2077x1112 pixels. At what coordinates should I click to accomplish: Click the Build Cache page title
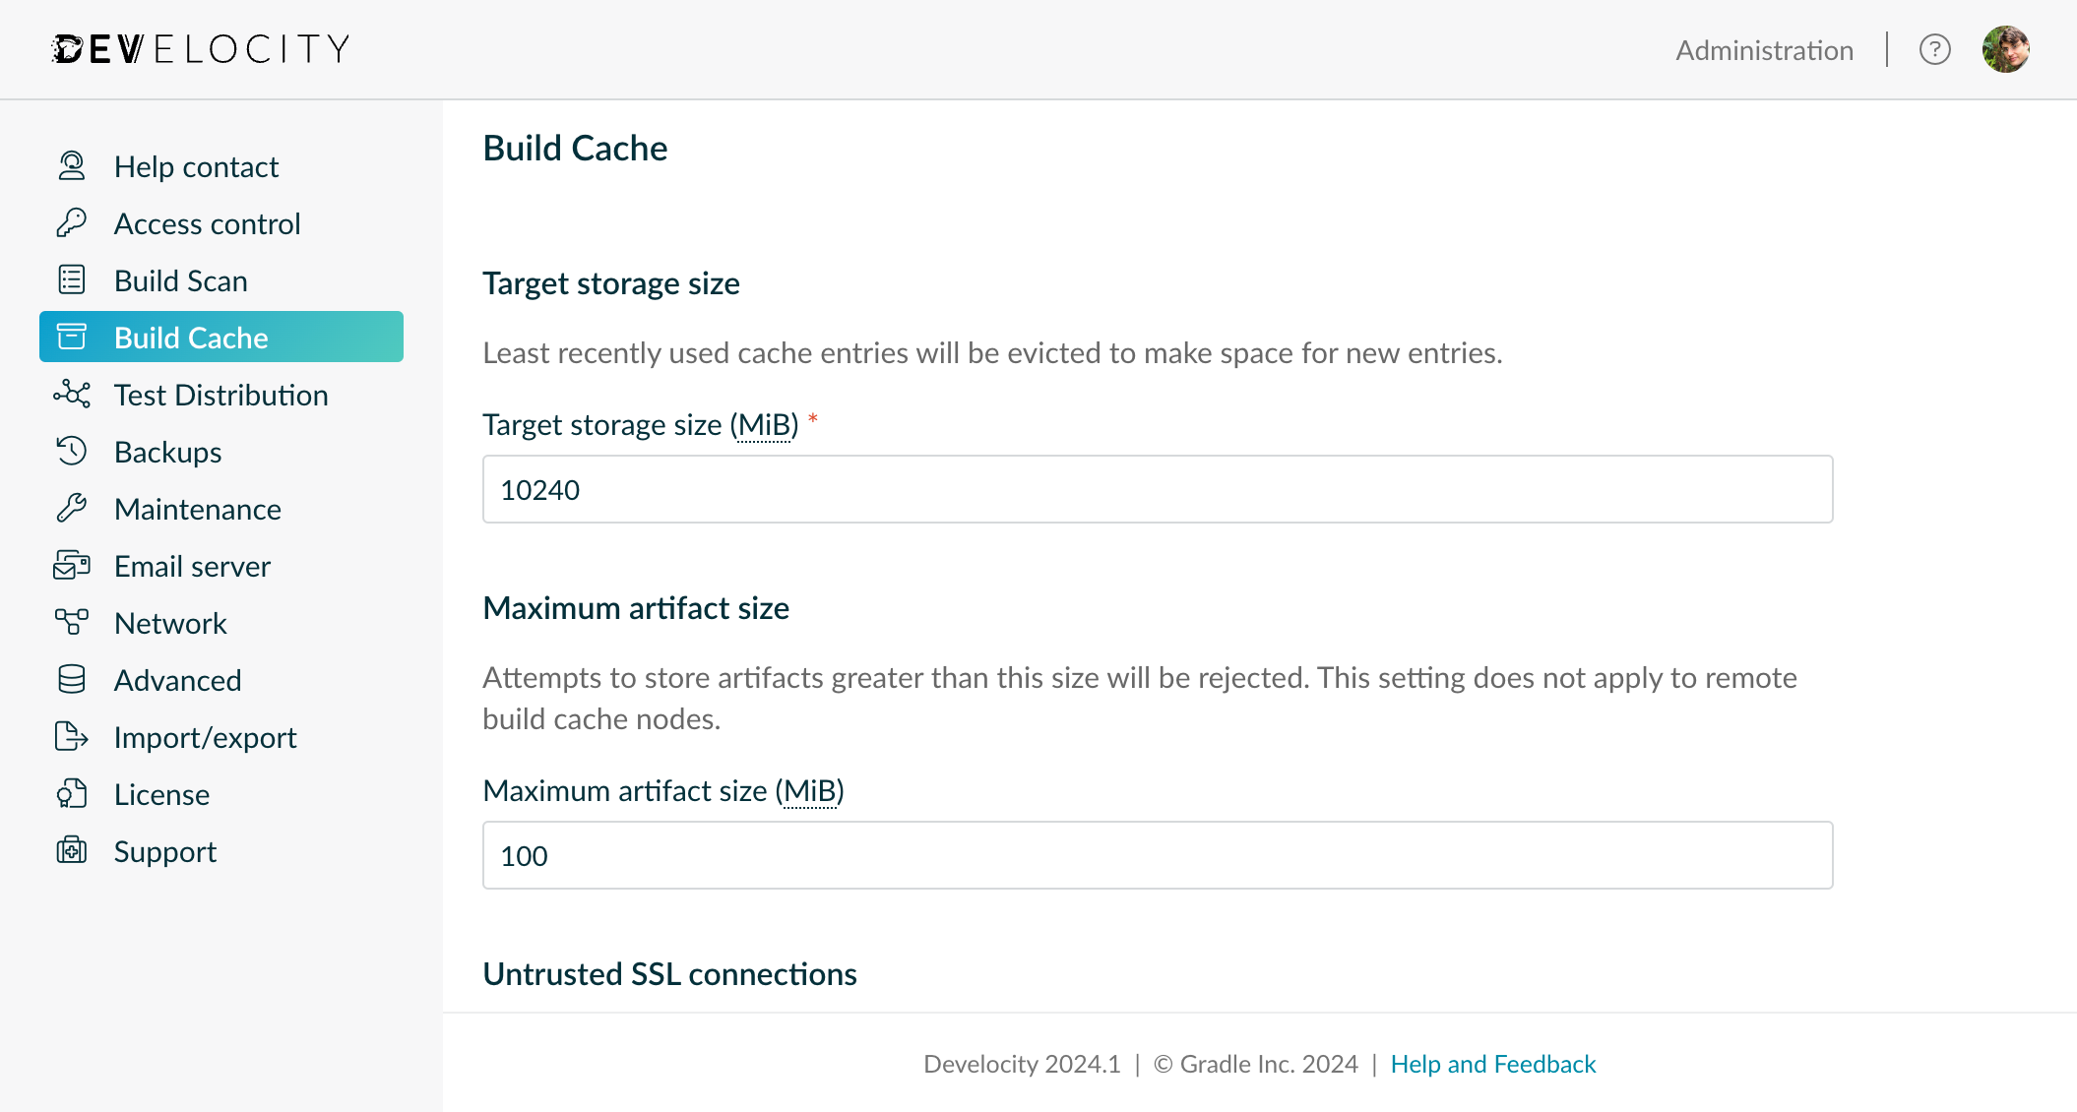tap(575, 148)
